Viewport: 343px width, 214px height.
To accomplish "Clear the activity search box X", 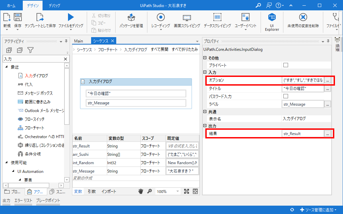I will pos(65,59).
